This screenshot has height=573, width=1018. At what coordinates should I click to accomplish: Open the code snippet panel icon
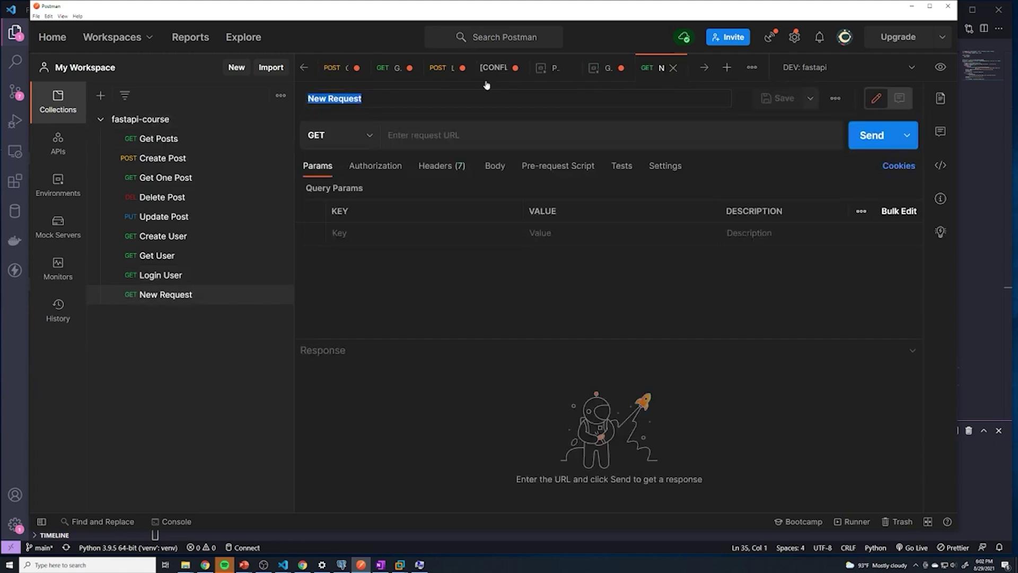point(940,166)
